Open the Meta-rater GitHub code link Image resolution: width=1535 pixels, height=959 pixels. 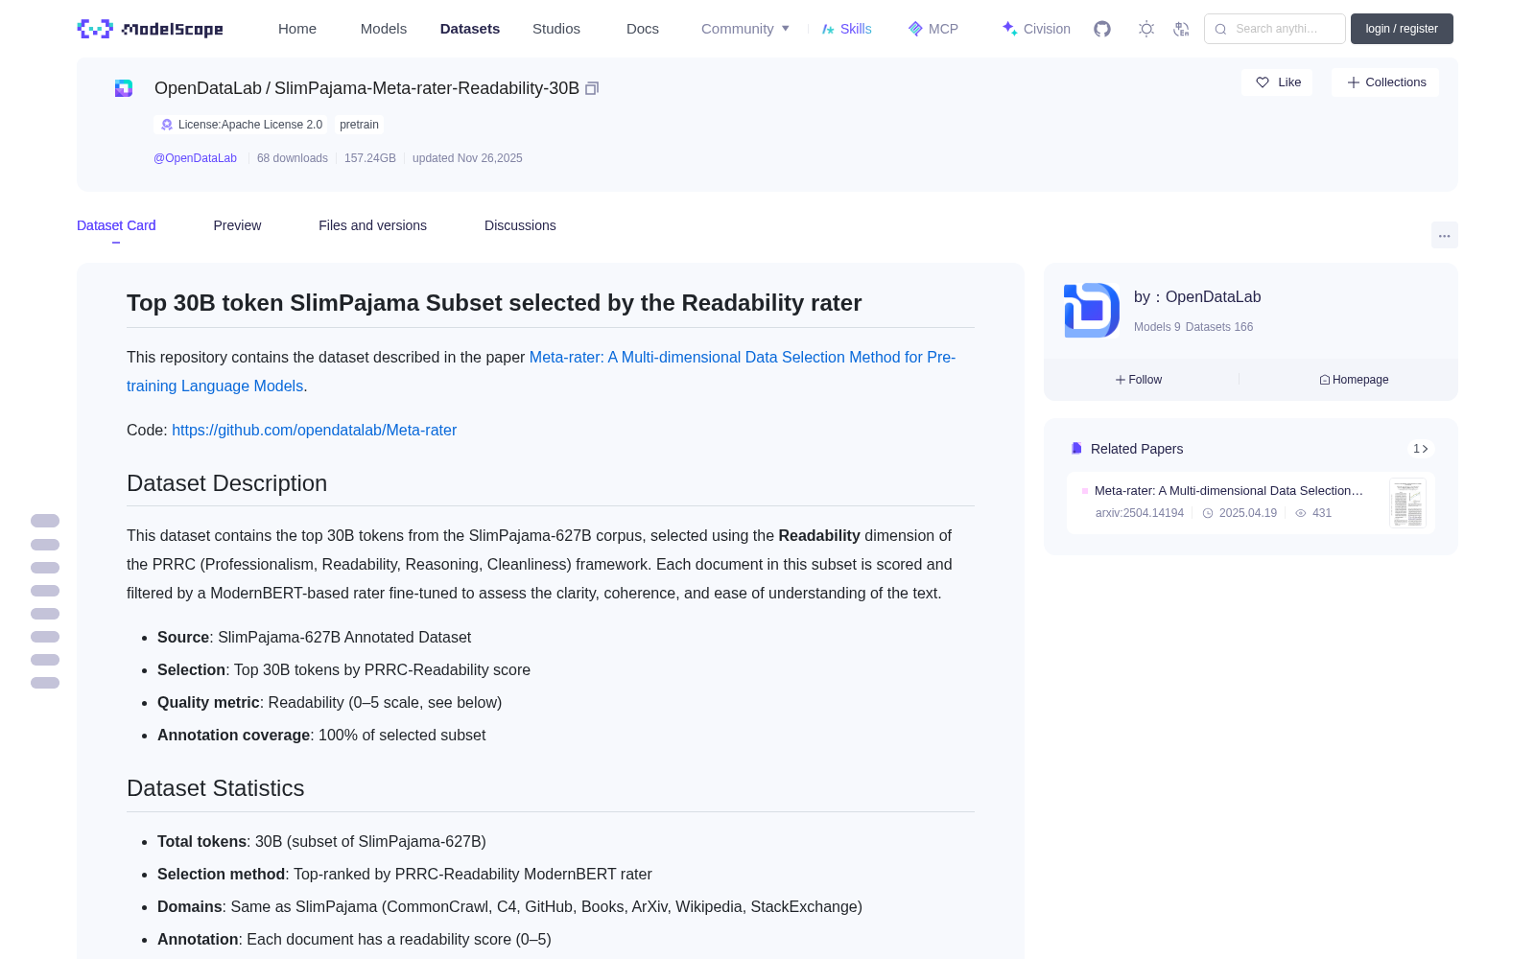314,431
